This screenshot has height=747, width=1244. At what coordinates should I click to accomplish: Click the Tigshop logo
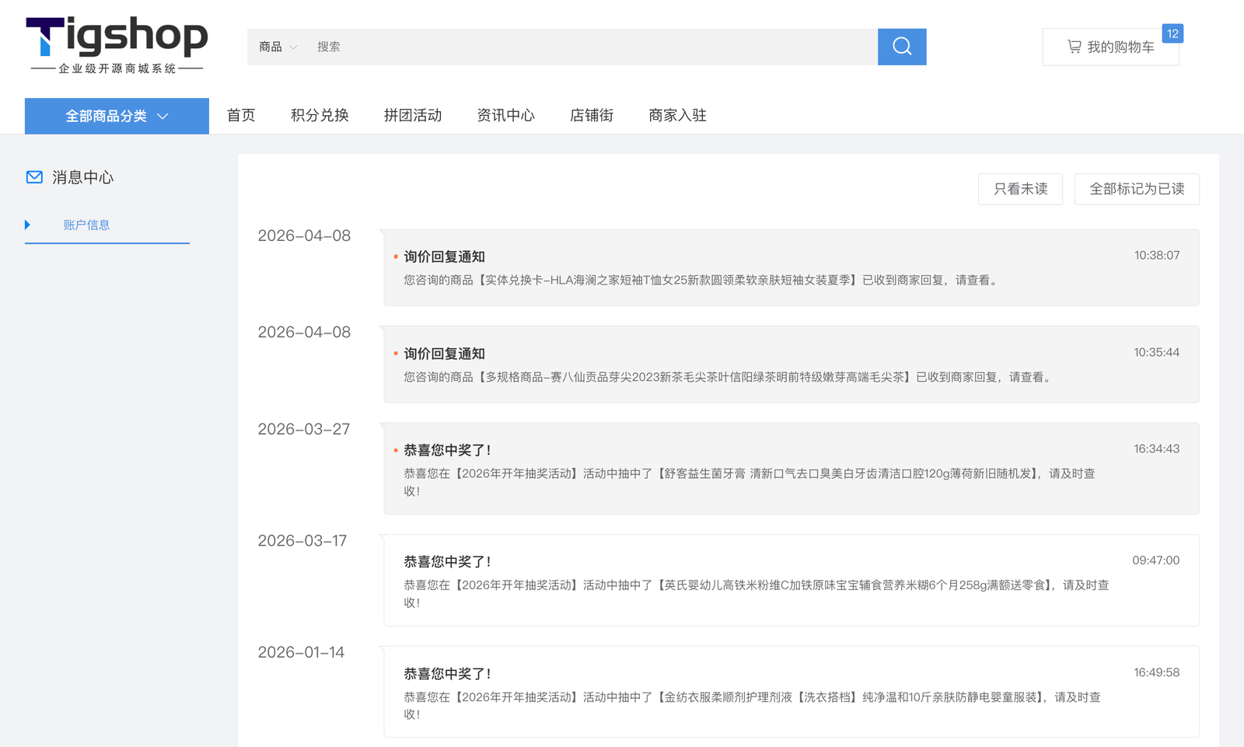(117, 45)
